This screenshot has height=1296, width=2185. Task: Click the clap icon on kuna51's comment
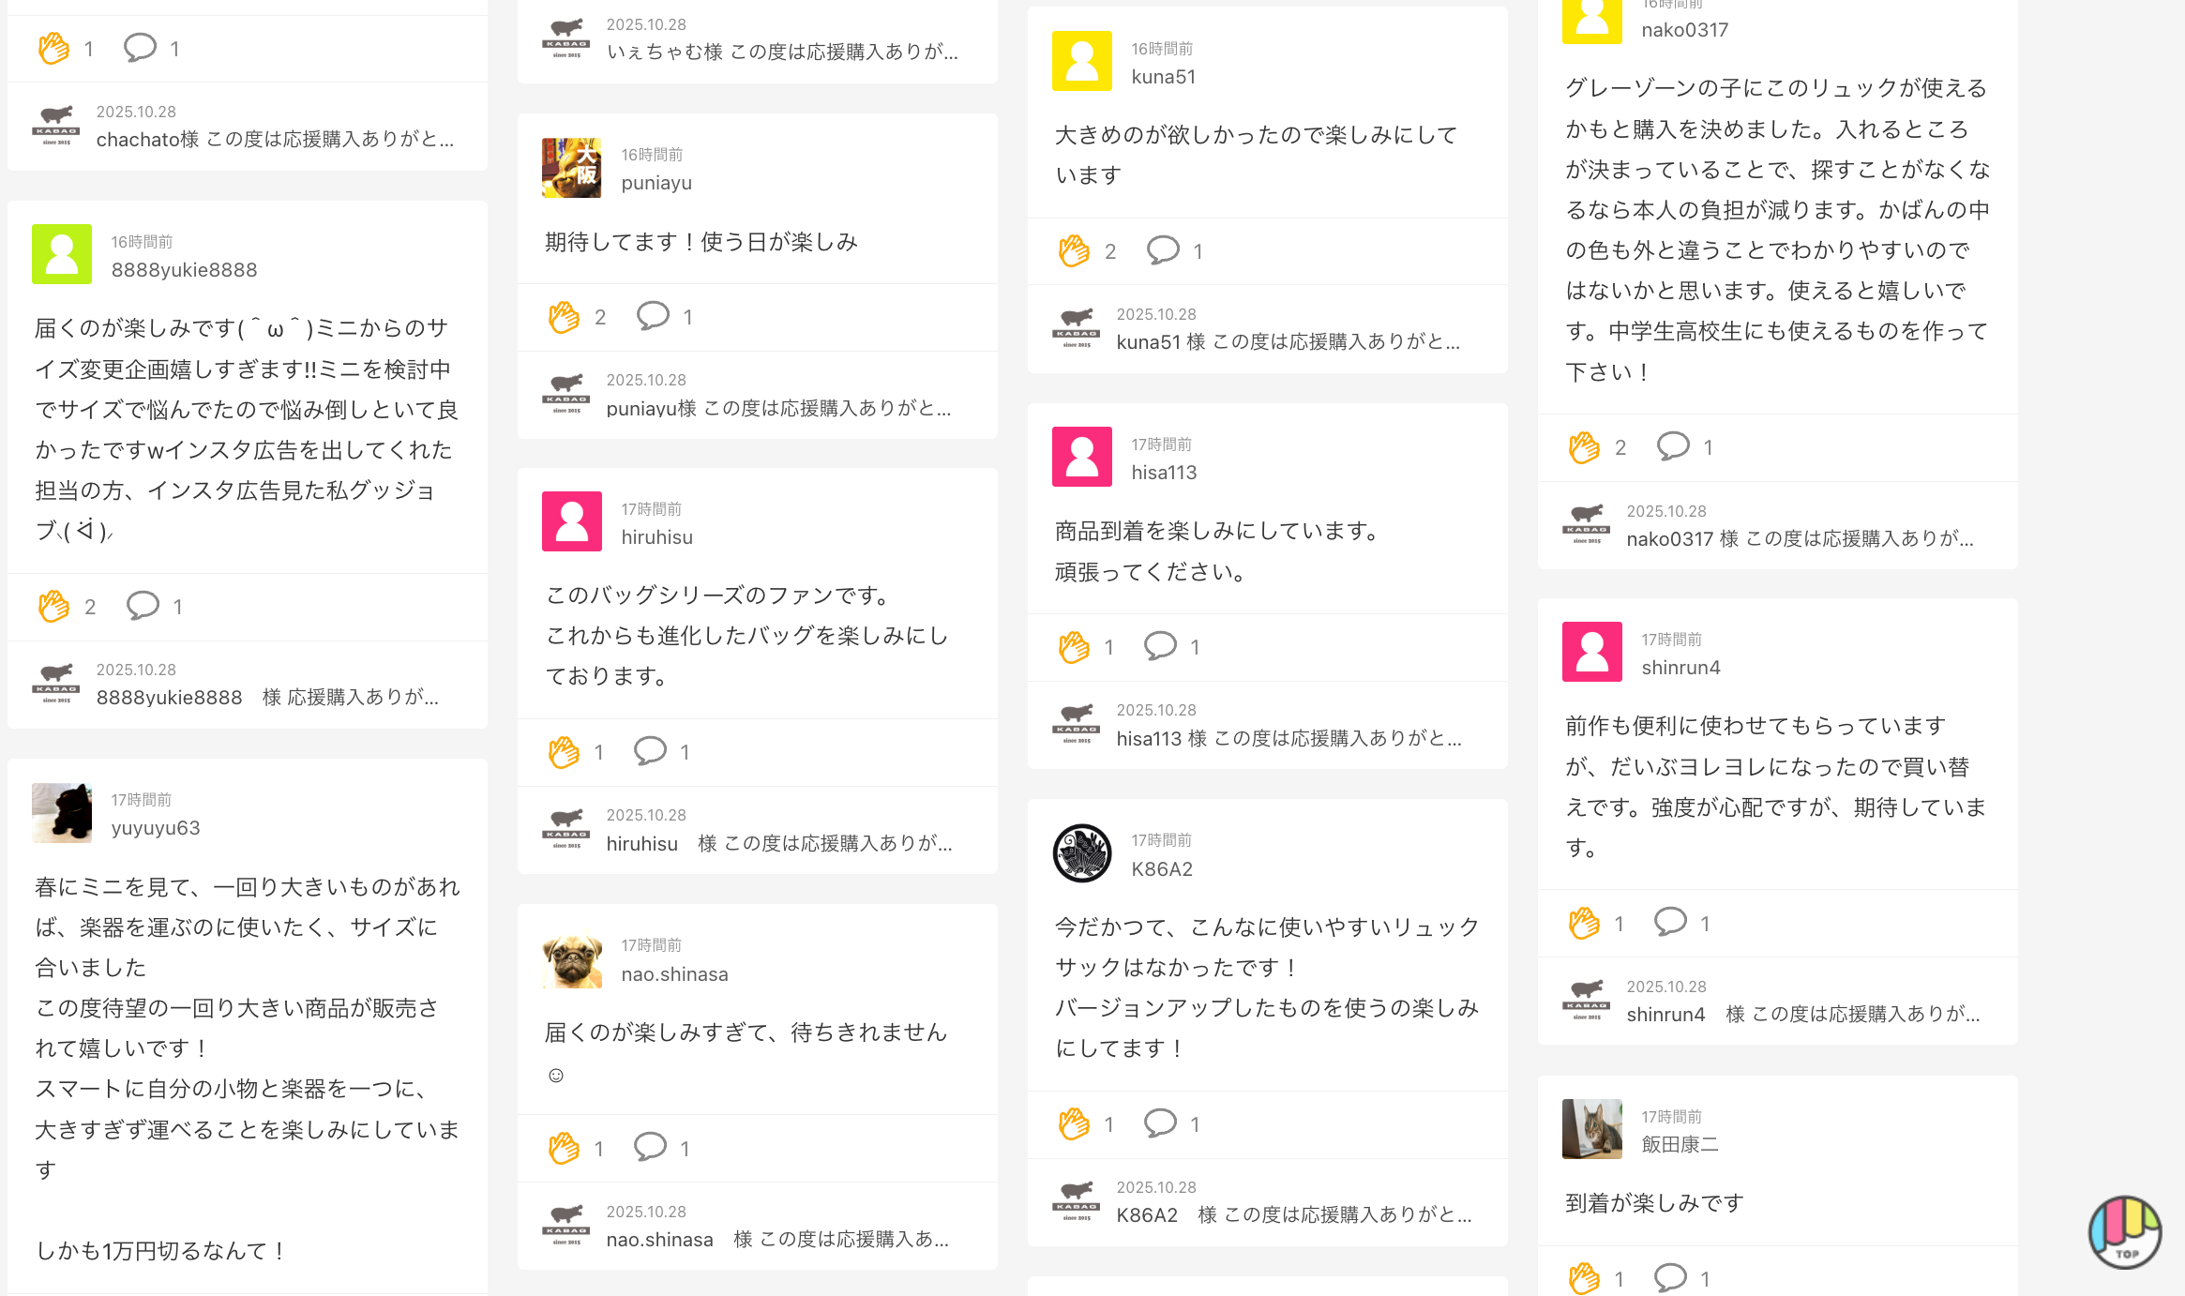click(x=1074, y=251)
